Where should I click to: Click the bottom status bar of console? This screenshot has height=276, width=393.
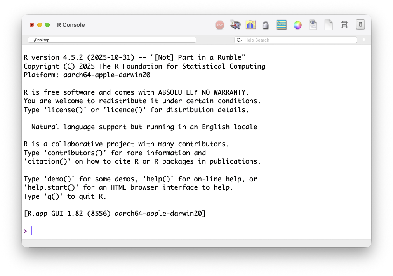(196, 243)
